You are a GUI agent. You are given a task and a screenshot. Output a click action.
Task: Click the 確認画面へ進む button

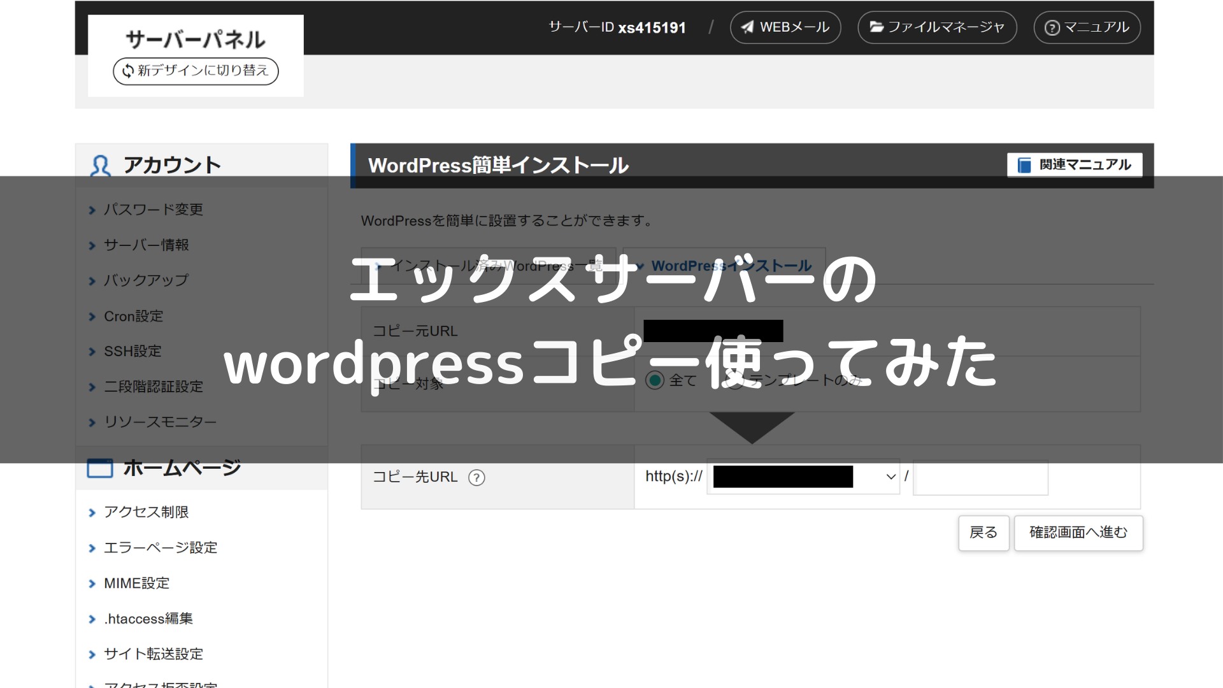click(1078, 533)
